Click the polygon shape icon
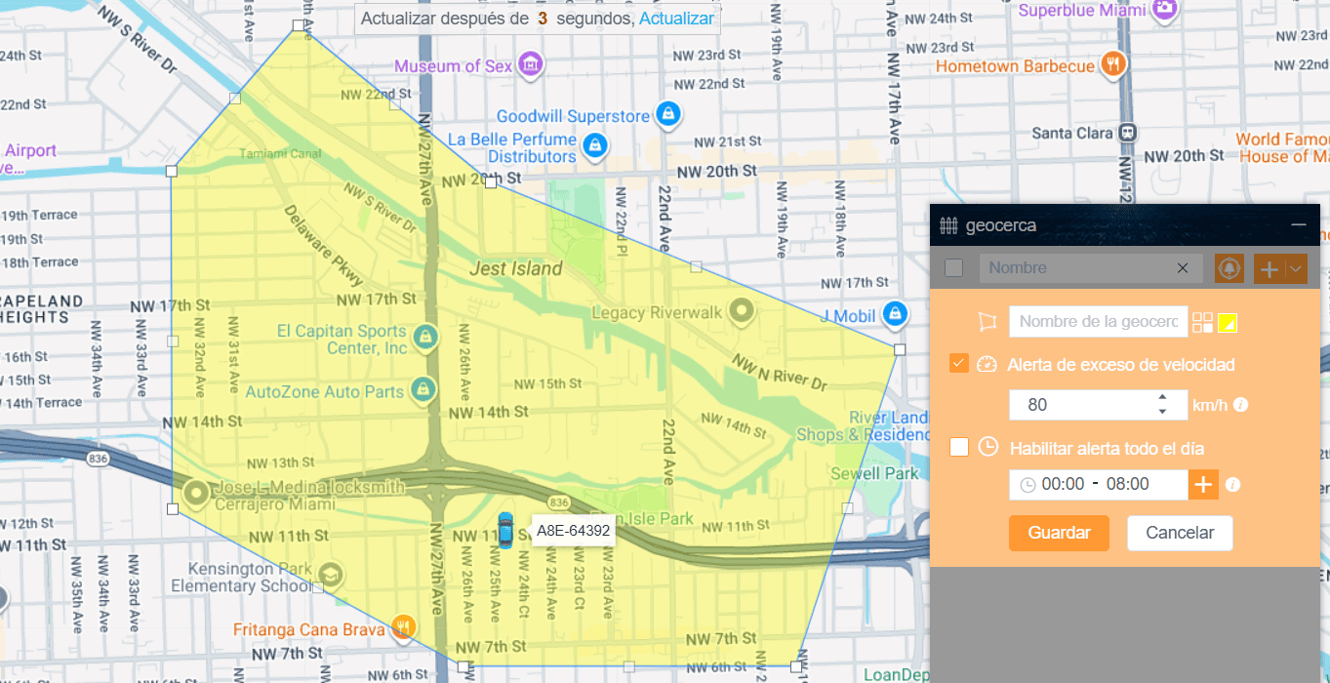The image size is (1330, 683). pos(987,322)
